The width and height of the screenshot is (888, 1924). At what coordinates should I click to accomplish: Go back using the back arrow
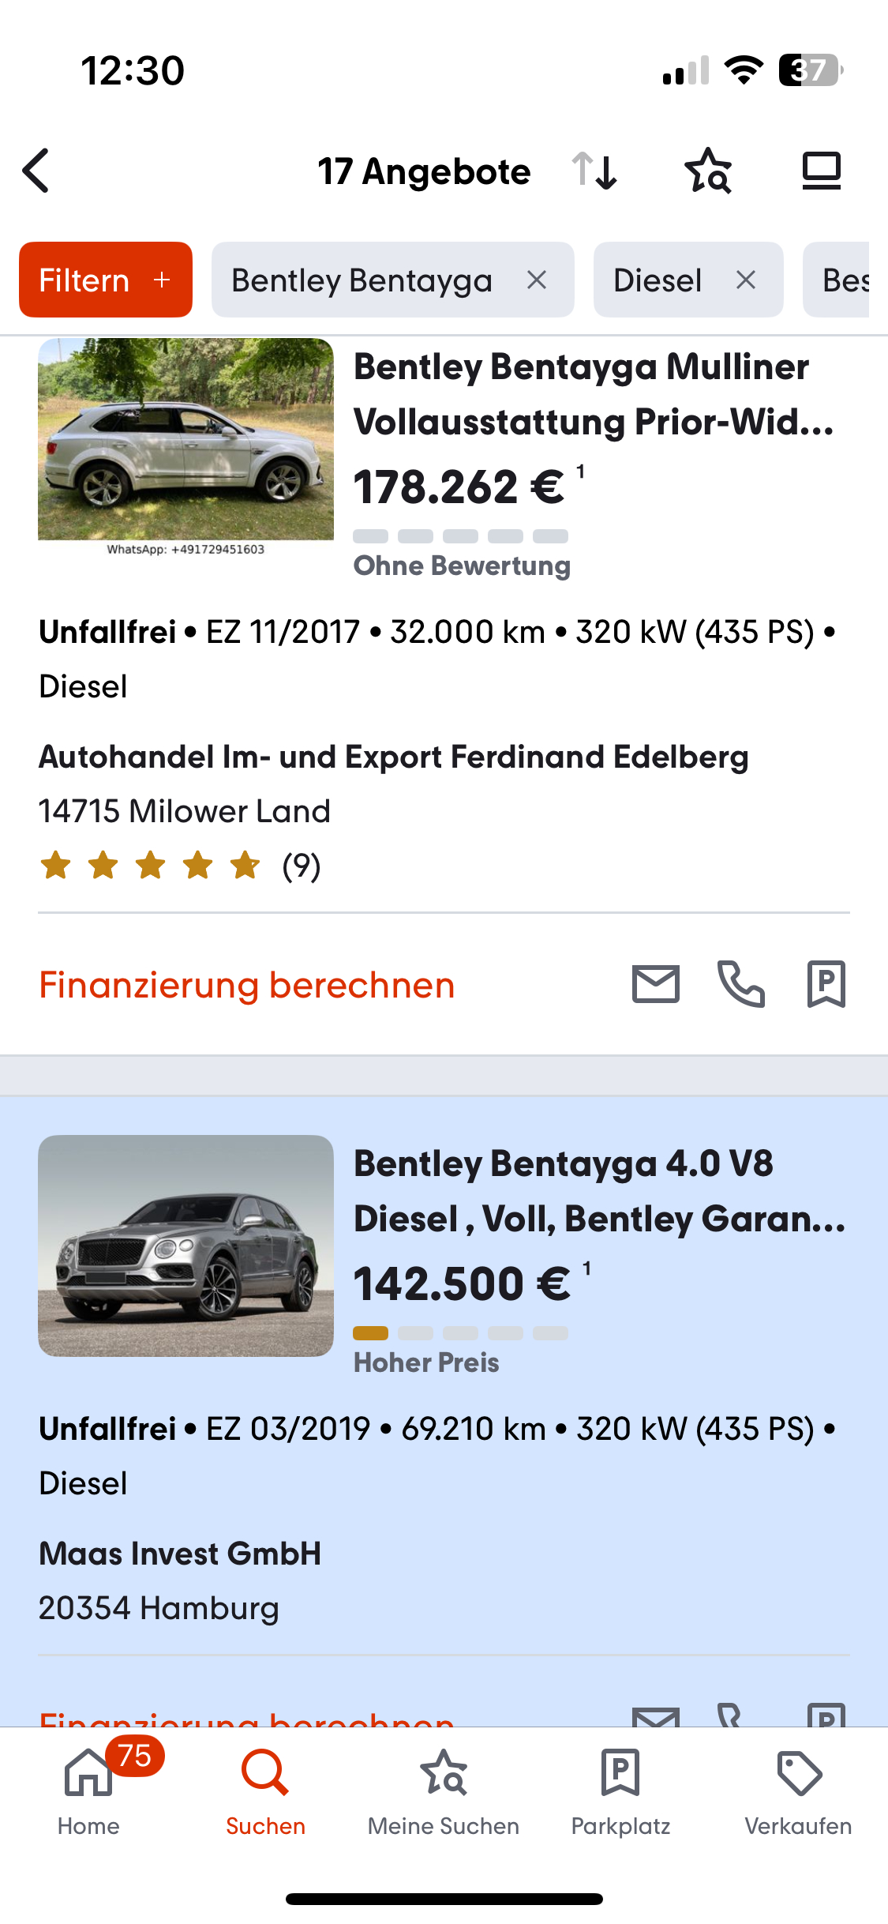coord(37,171)
